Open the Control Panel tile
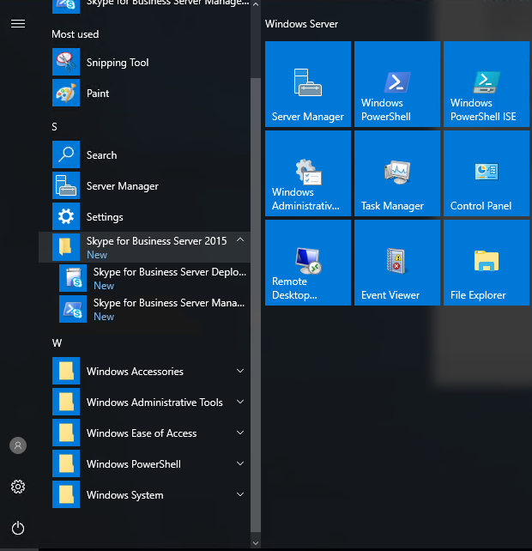Screen dimensions: 532x551 pos(487,173)
